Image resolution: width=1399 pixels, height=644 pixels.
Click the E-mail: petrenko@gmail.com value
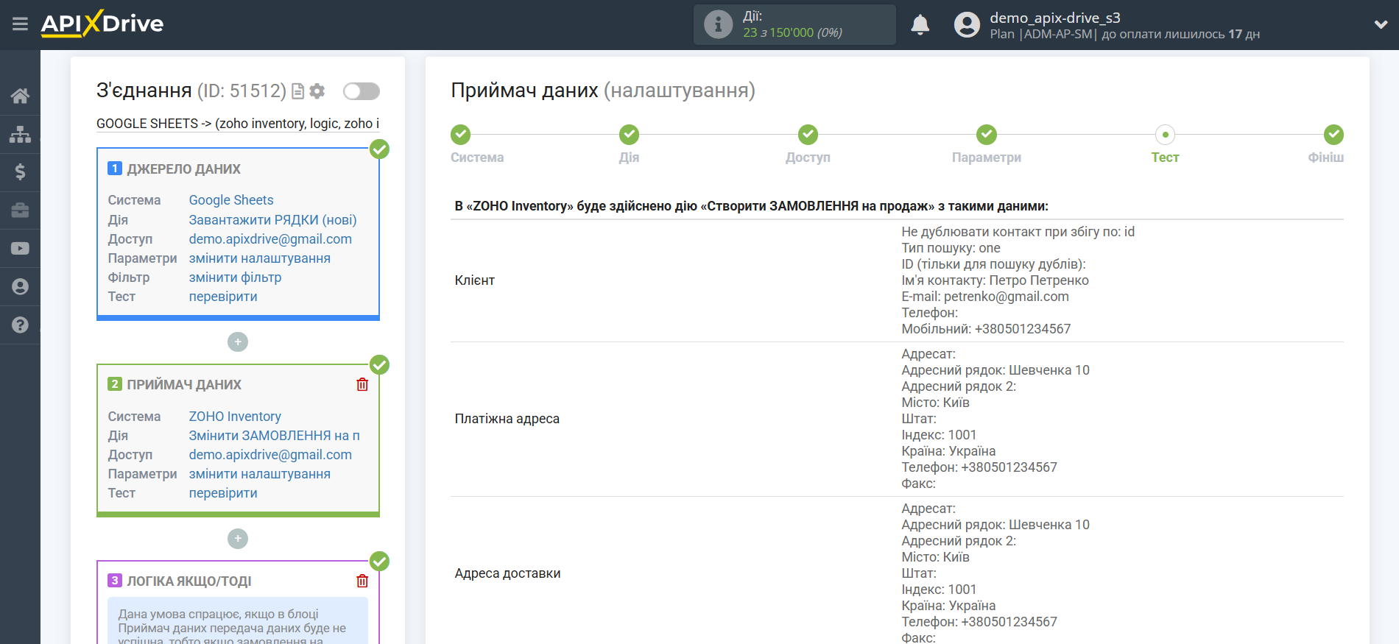pos(985,297)
